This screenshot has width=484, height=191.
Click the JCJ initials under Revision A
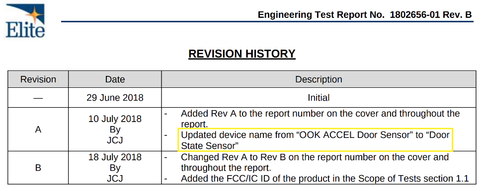(115, 140)
